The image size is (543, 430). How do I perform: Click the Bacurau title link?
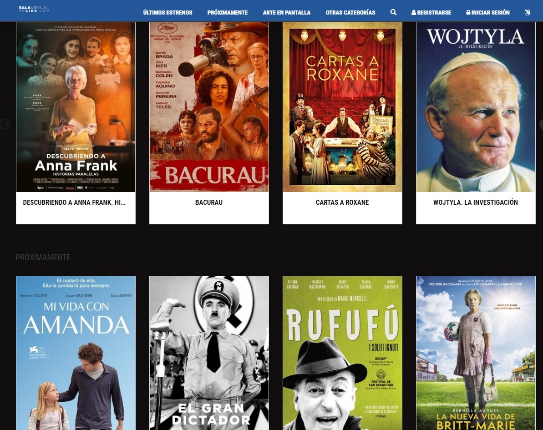point(209,202)
